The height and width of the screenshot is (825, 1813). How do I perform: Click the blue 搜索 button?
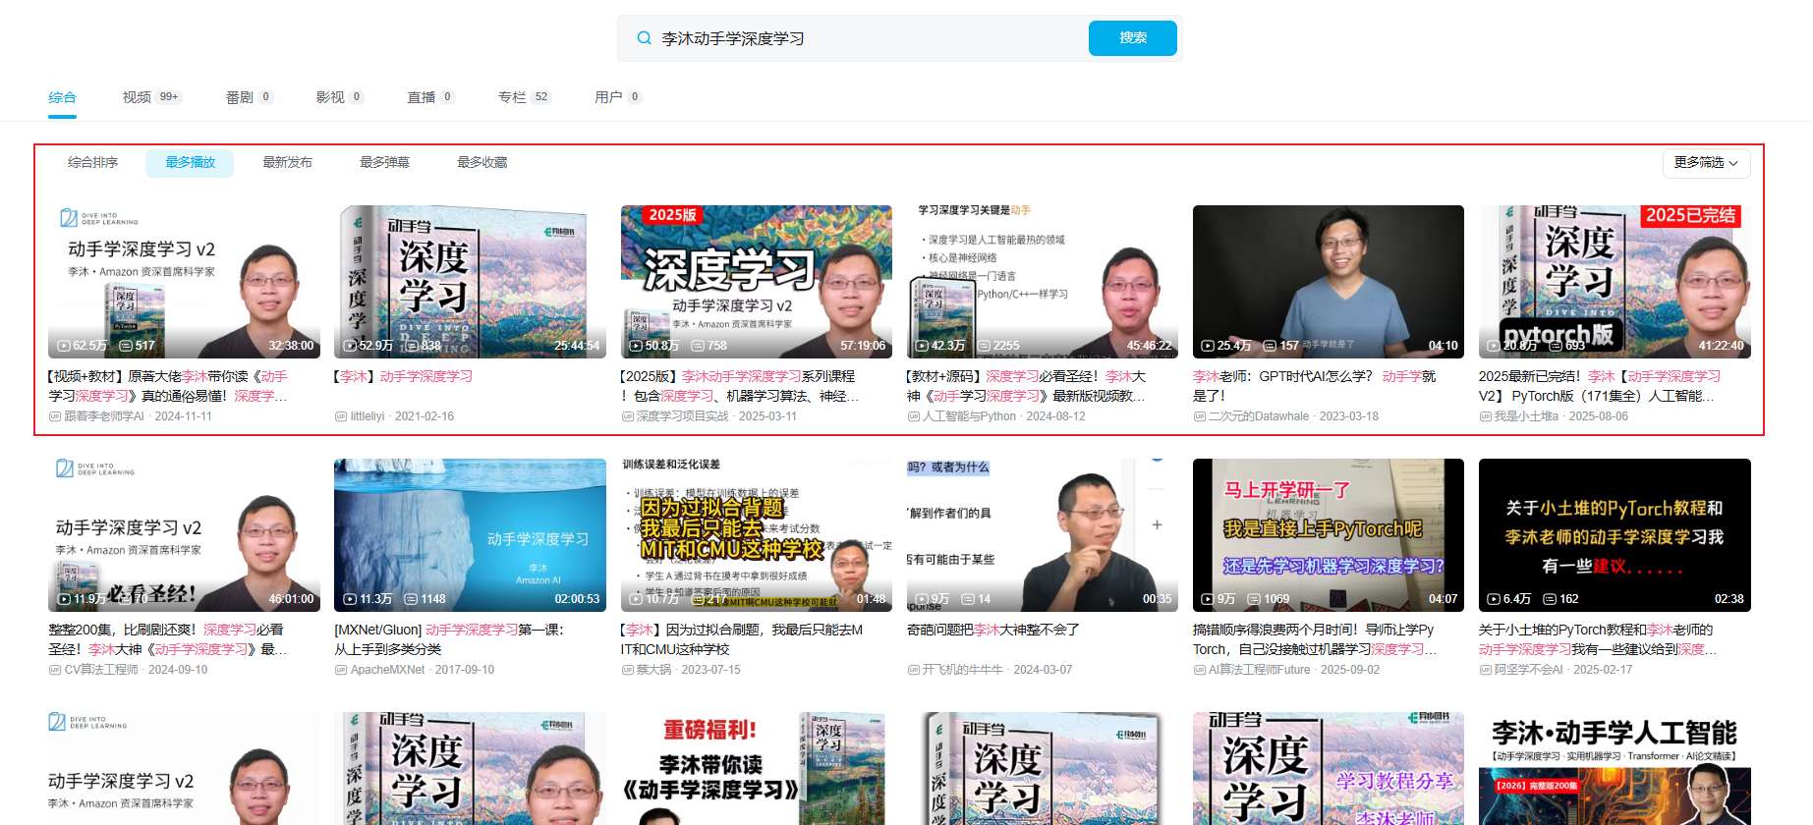[x=1132, y=38]
